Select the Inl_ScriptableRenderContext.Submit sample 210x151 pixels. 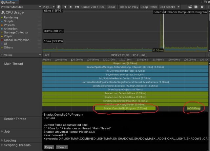pos(125,78)
